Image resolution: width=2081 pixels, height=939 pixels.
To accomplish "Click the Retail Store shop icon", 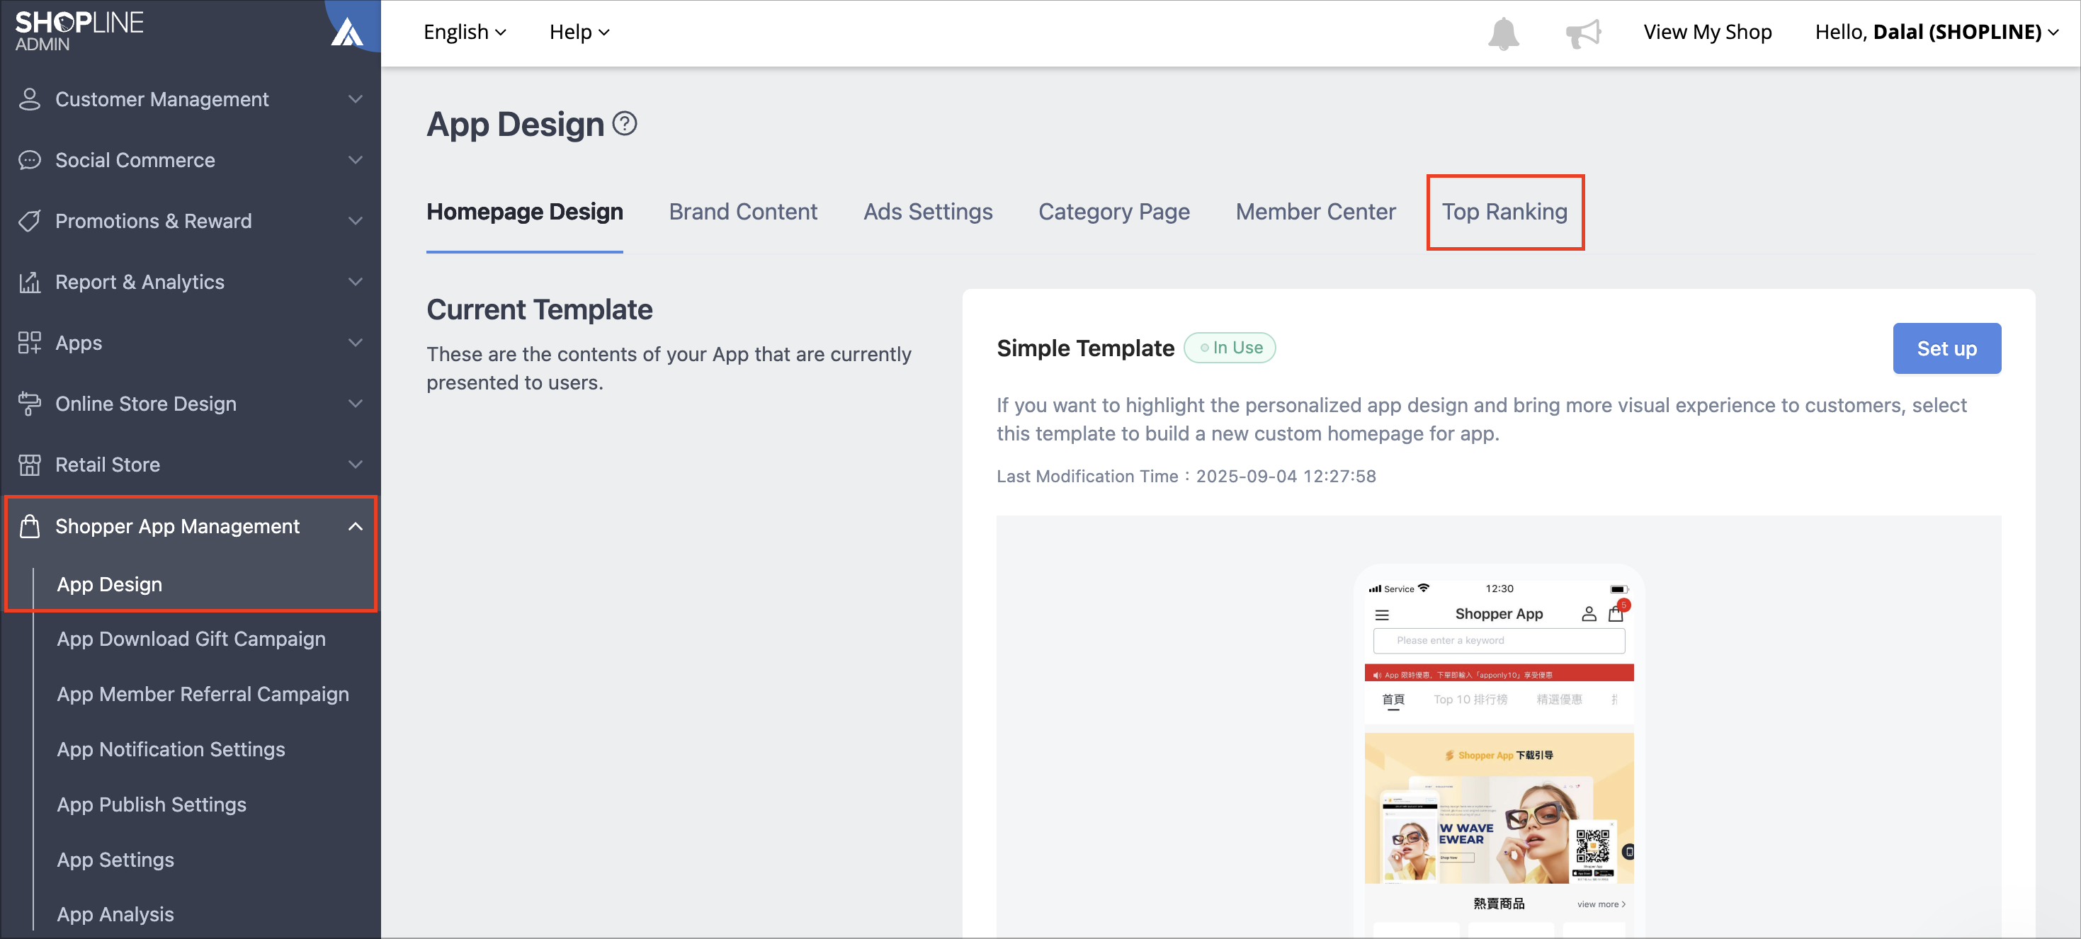I will (x=30, y=465).
